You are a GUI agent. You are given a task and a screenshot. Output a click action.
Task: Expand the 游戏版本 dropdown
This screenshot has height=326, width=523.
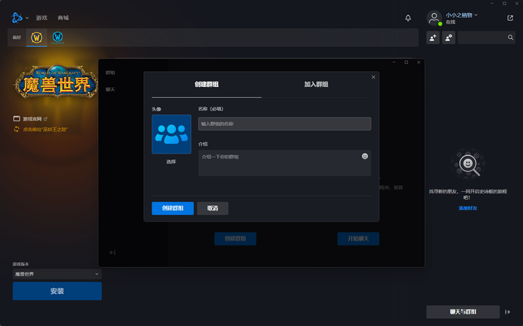pyautogui.click(x=57, y=274)
